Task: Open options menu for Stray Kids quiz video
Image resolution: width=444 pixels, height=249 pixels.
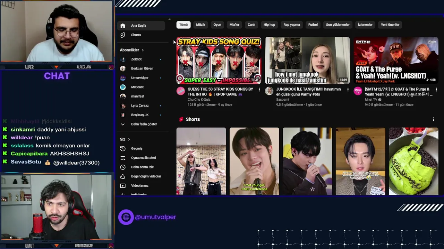Action: click(x=259, y=90)
